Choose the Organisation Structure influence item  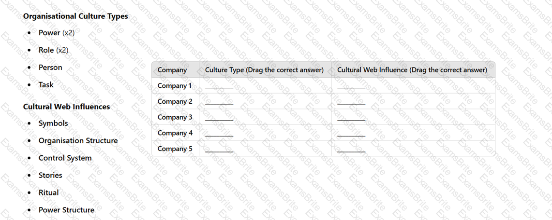(x=78, y=141)
